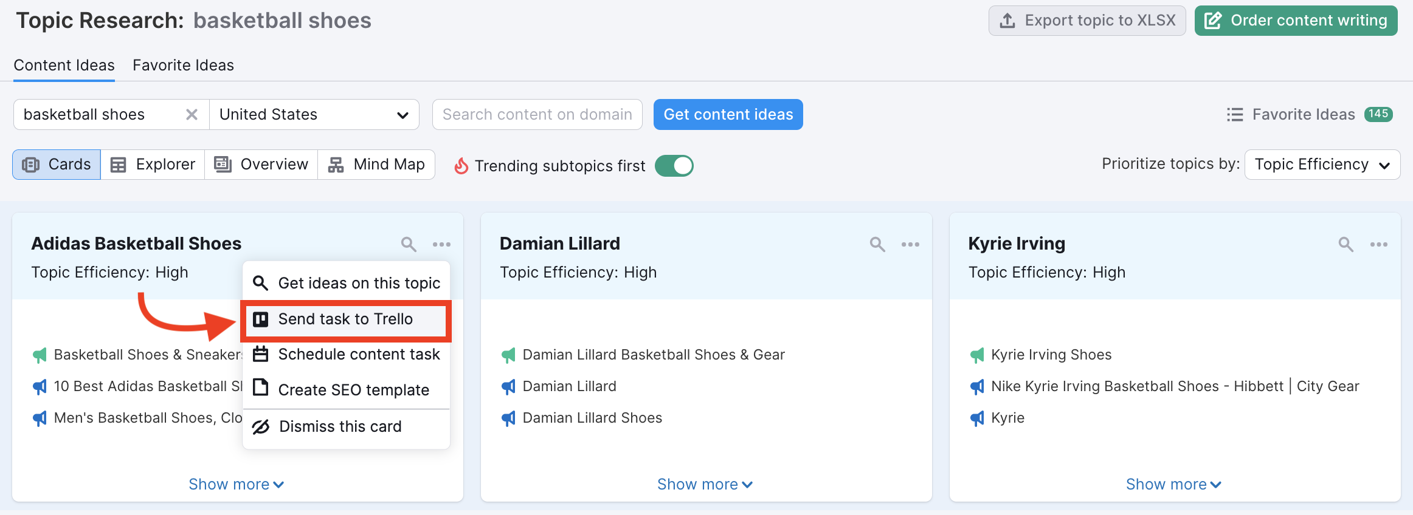Select Schedule content task menu item

coord(346,354)
